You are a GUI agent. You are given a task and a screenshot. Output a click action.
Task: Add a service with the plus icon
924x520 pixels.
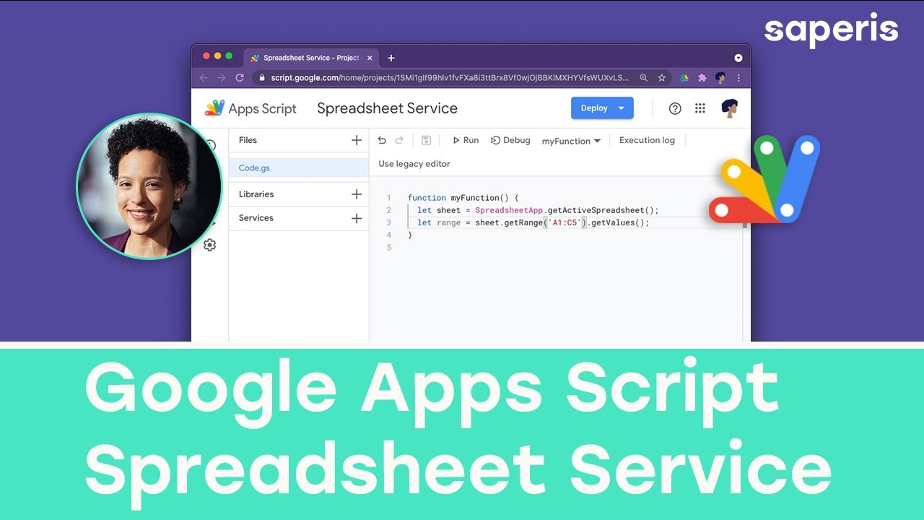pyautogui.click(x=356, y=218)
